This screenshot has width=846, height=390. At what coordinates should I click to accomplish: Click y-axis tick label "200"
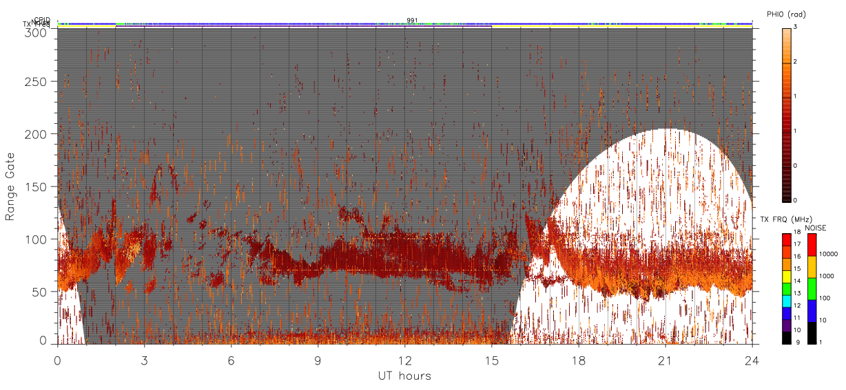[x=37, y=133]
